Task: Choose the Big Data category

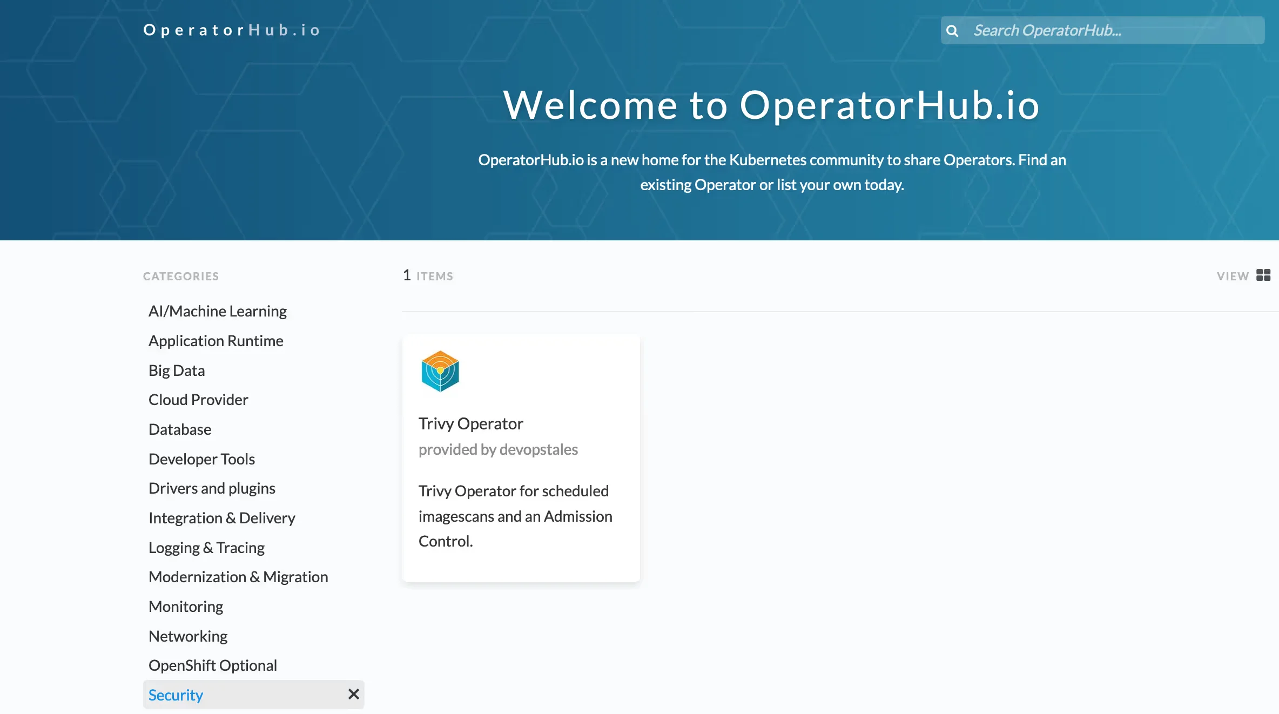Action: tap(176, 370)
